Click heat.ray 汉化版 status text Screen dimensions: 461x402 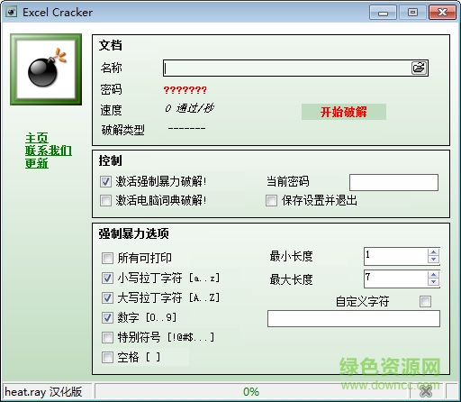click(43, 392)
